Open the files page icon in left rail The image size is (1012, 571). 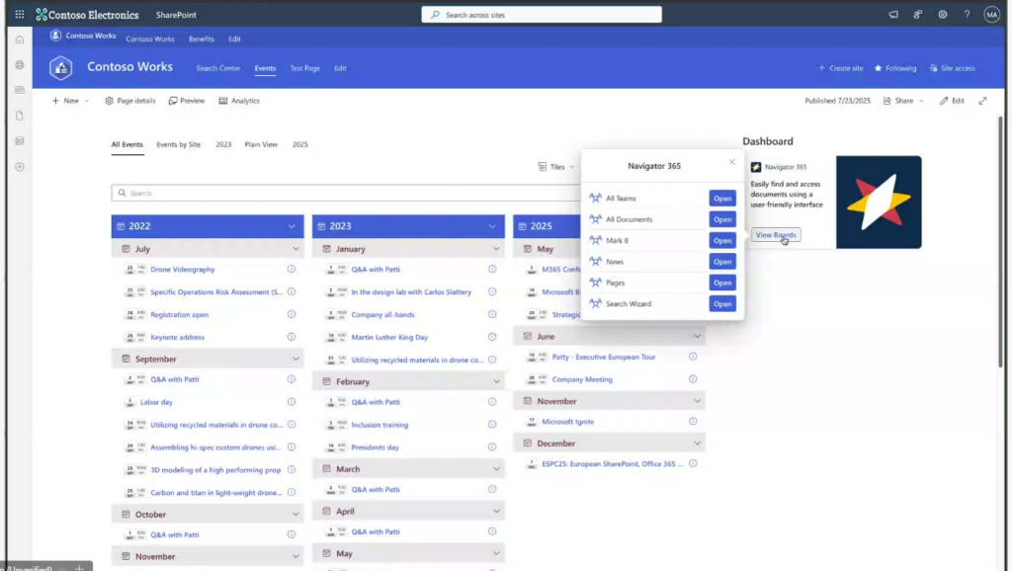20,116
